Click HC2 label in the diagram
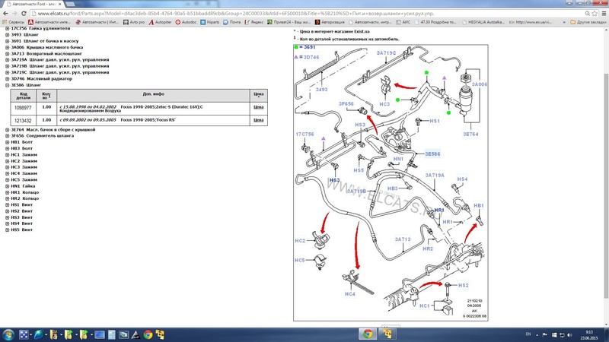The width and height of the screenshot is (609, 342). pos(300,241)
